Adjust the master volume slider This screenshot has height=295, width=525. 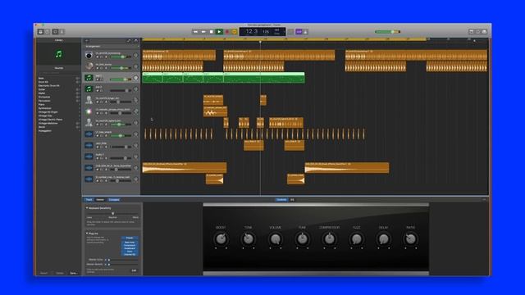click(387, 32)
